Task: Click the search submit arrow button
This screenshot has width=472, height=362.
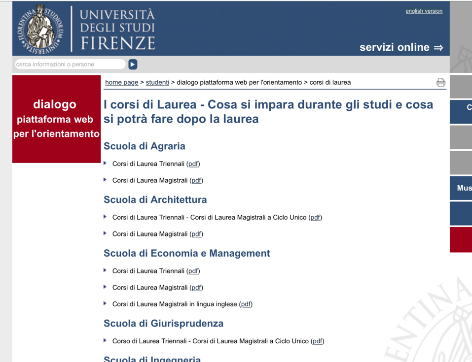Action: [133, 65]
